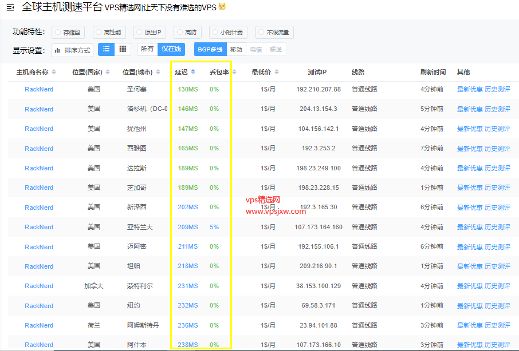
Task: Click the 5% packet loss value
Action: tap(214, 227)
